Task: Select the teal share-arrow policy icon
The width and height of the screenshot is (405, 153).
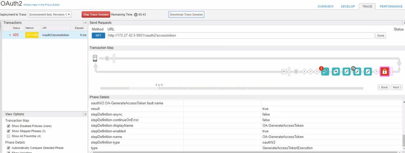Action: click(x=336, y=72)
